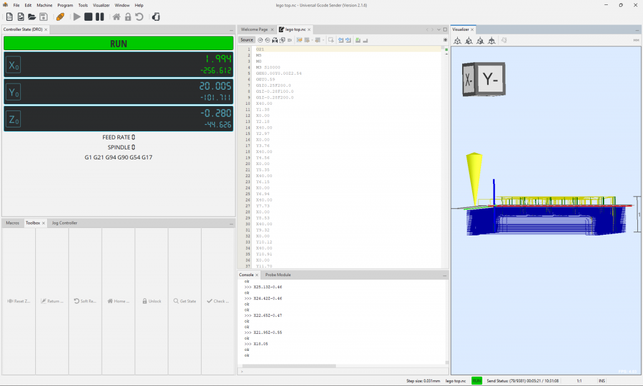This screenshot has height=386, width=643.
Task: Switch to the Jog Controller tab
Action: pos(65,223)
